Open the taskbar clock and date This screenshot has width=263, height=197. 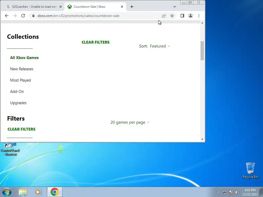(x=250, y=192)
